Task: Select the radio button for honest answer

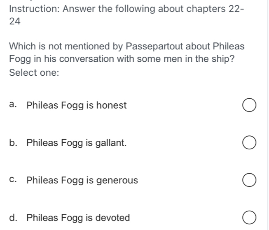Action: 248,106
